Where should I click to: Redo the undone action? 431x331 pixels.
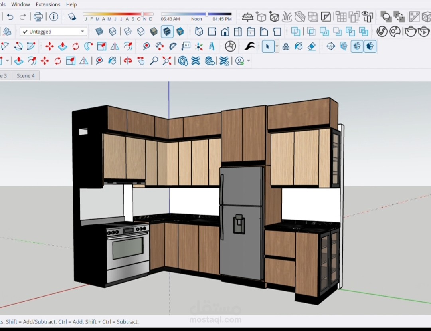click(22, 17)
